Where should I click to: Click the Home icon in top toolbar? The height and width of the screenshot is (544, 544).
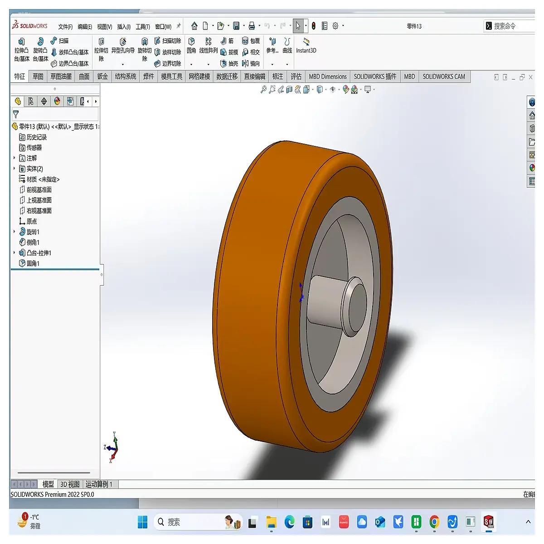point(194,26)
